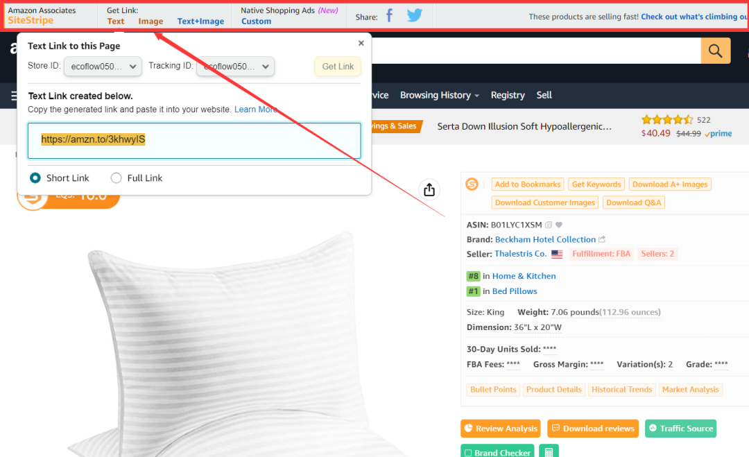Viewport: 749px width, 457px height.
Task: Open brand external link icon beside Beckham Hotel Collection
Action: 602,239
